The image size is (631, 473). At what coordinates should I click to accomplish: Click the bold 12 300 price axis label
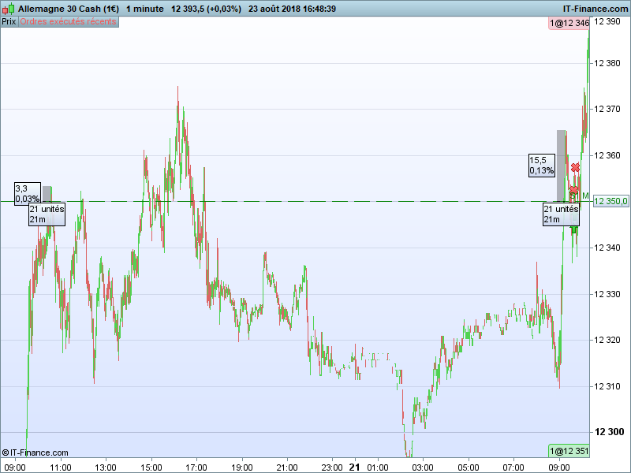click(x=609, y=432)
